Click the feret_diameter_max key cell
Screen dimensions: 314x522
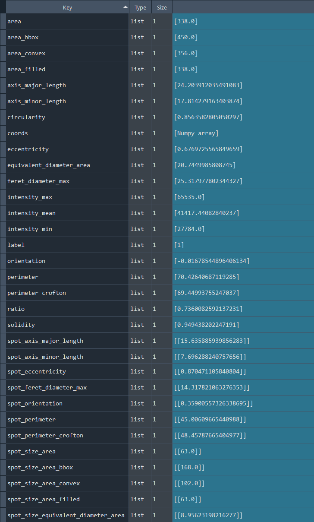pyautogui.click(x=67, y=181)
